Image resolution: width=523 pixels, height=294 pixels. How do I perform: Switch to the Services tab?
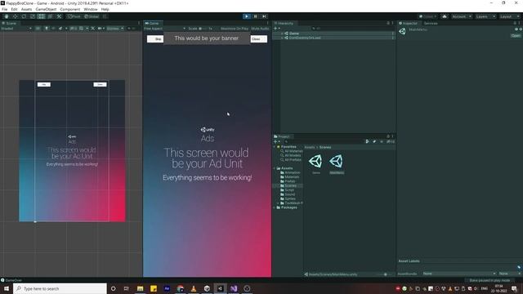431,24
